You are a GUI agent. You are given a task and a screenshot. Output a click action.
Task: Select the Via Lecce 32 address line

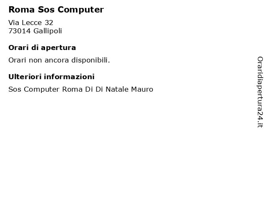[x=31, y=22]
